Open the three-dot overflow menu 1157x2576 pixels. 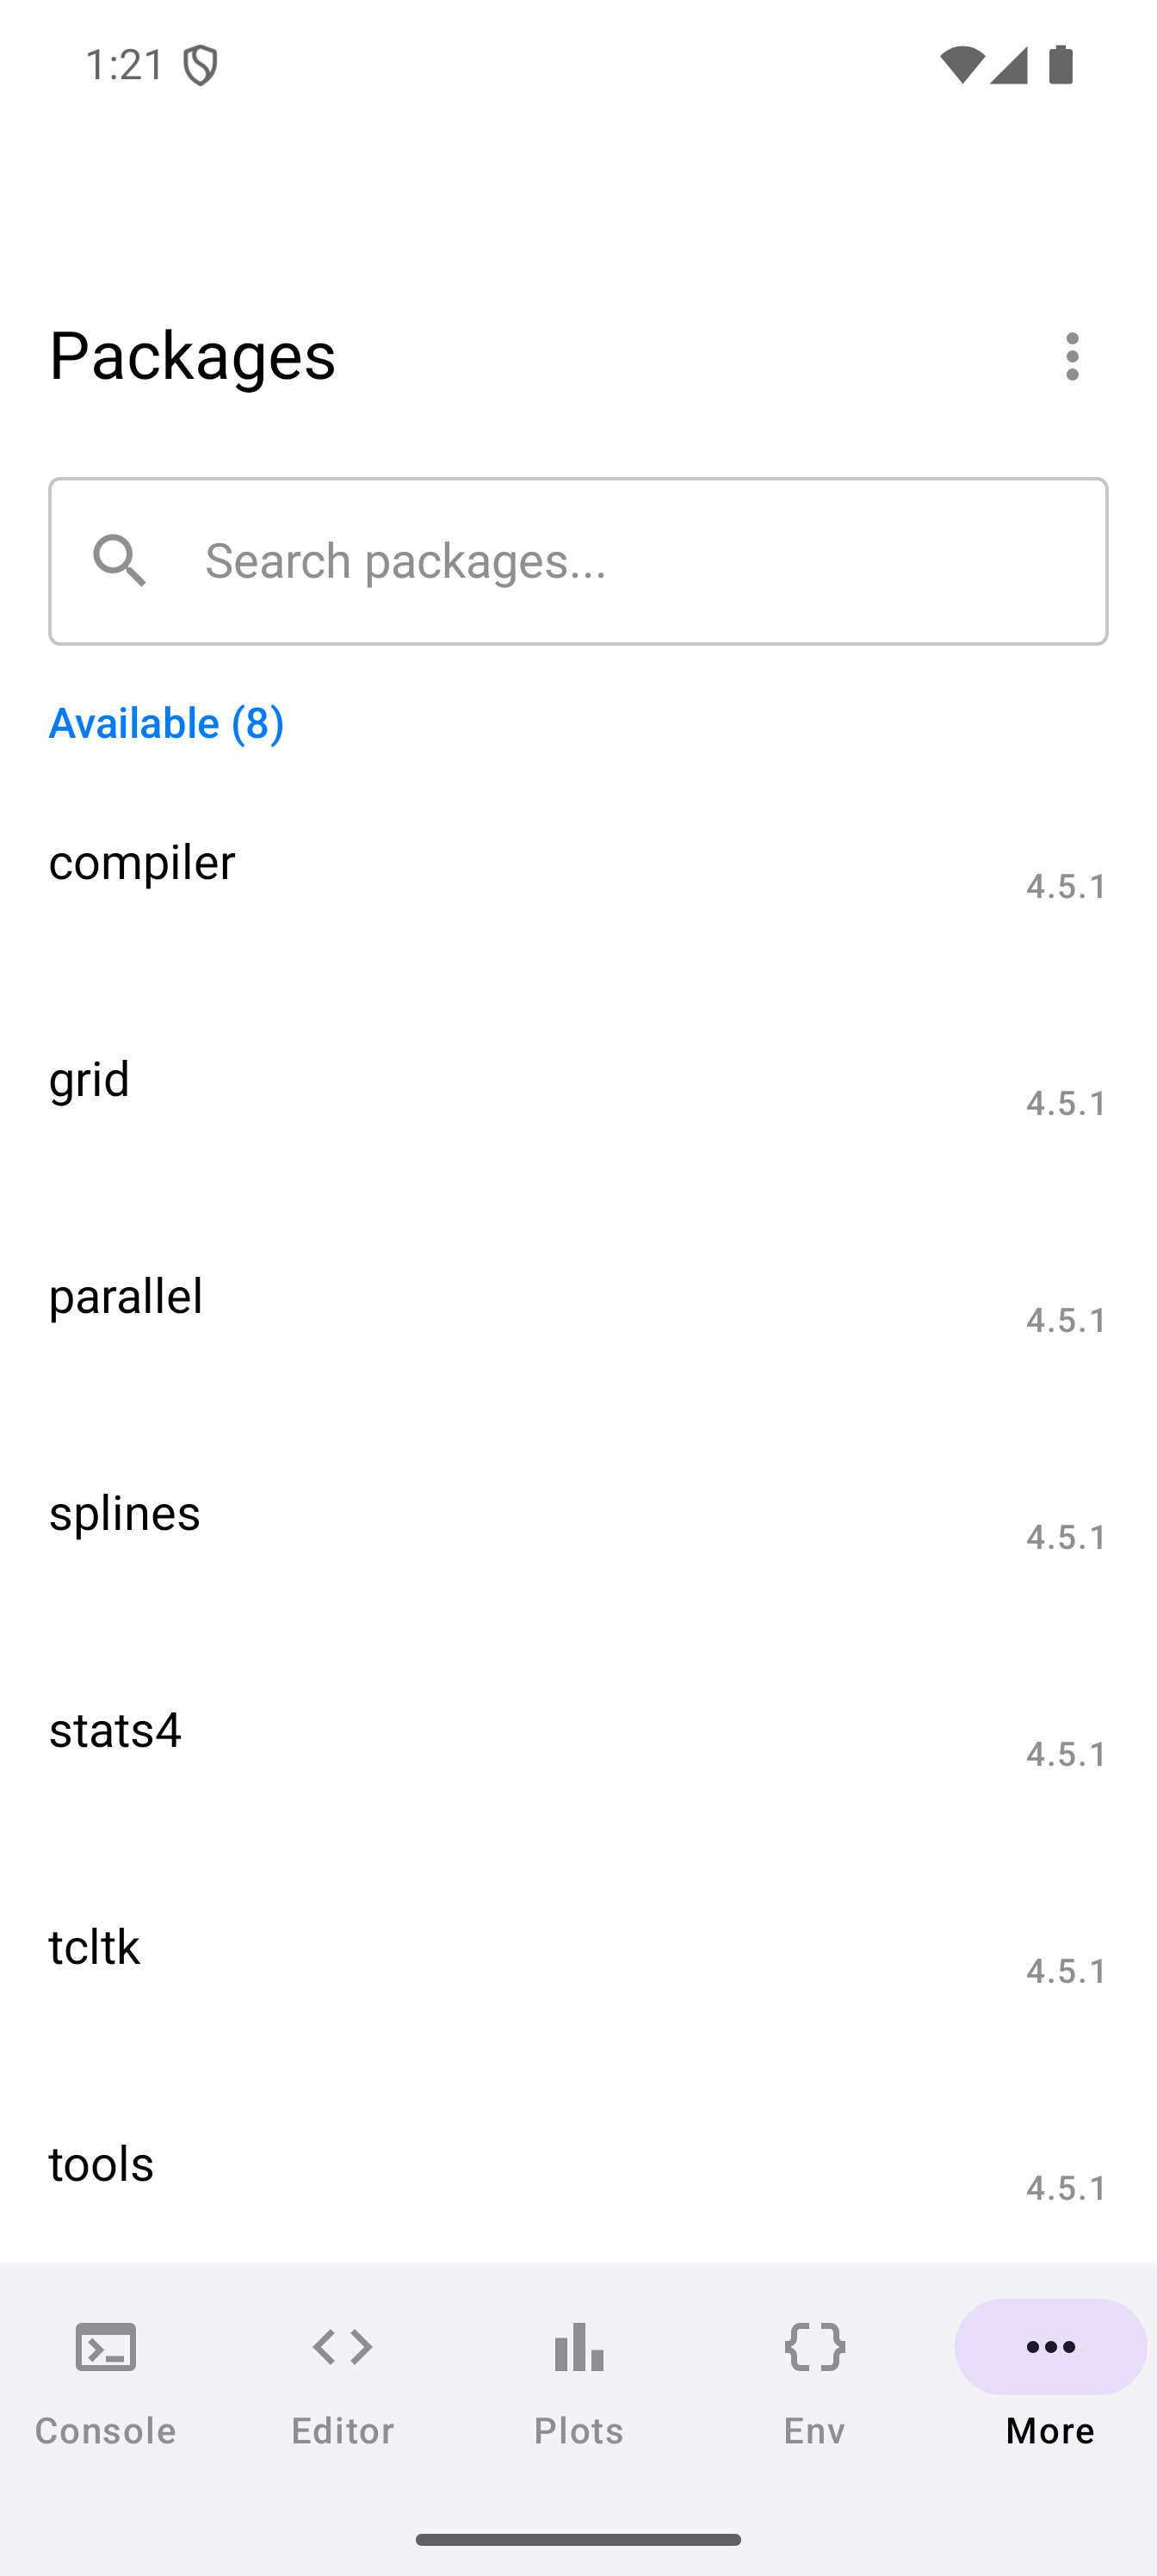pyautogui.click(x=1071, y=356)
